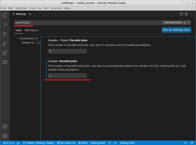Viewport: 196px width, 145px height.
Task: Maximize the Visual Studio Code window
Action: [x=187, y=3]
